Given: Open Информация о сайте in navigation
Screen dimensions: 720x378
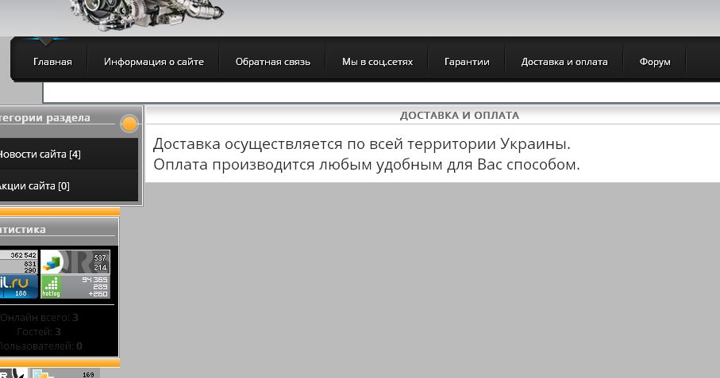Looking at the screenshot, I should 153,62.
